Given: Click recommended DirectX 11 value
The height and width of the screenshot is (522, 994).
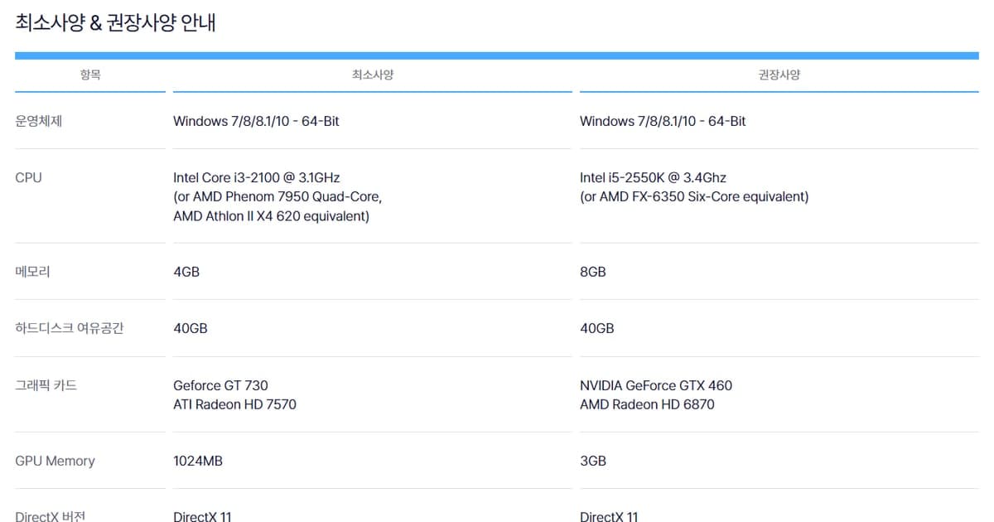Looking at the screenshot, I should pos(609,516).
